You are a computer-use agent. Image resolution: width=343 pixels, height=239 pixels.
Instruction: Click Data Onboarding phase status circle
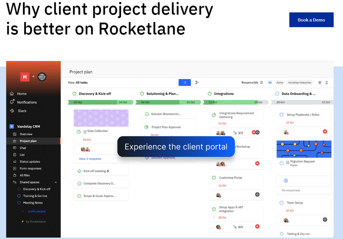point(277,94)
